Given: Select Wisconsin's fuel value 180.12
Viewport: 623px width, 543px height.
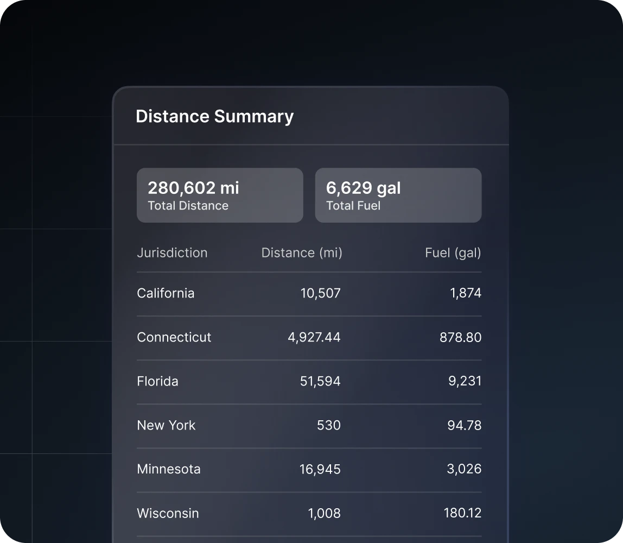Looking at the screenshot, I should pyautogui.click(x=462, y=513).
